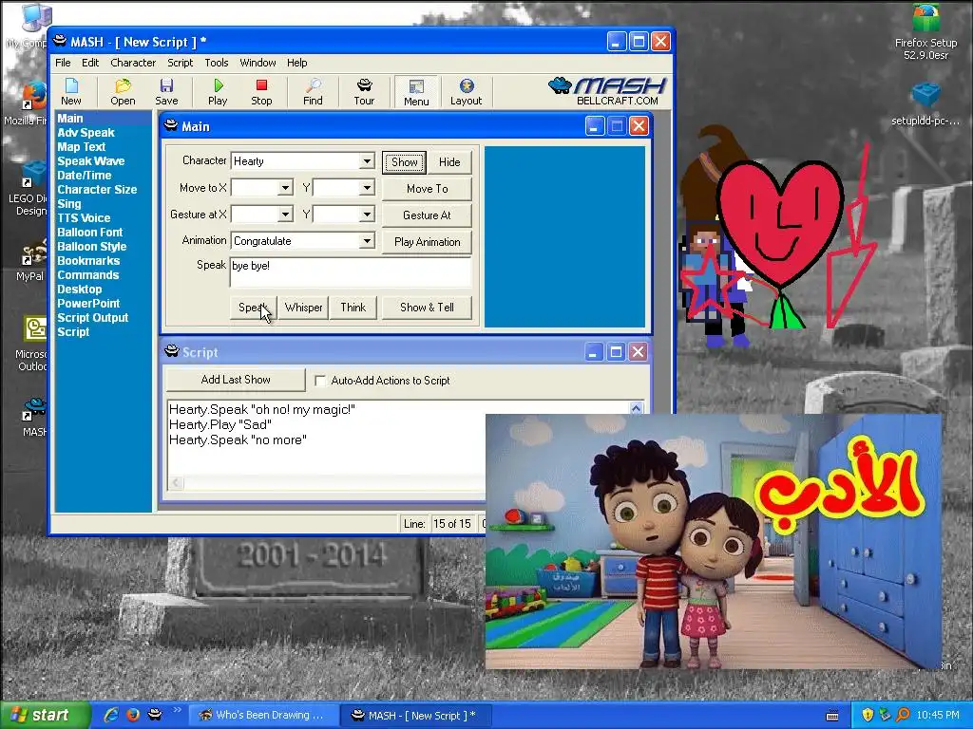Select PowerPoint in the sidebar

pos(88,304)
